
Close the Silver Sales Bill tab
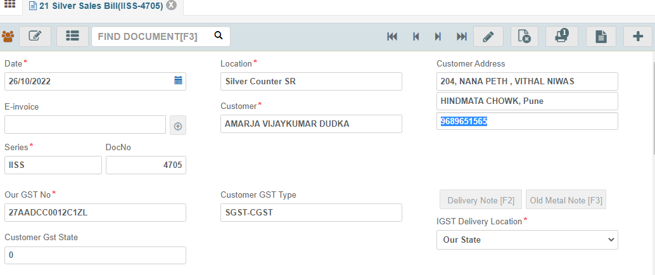[x=171, y=6]
